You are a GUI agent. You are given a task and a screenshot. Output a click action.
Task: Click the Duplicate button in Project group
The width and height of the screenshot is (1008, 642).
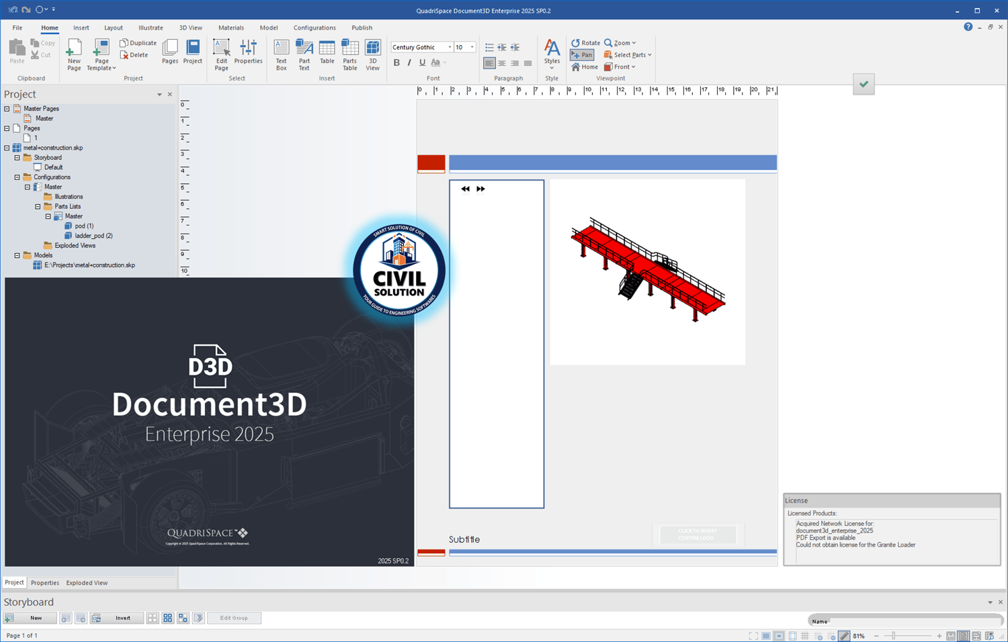point(138,43)
